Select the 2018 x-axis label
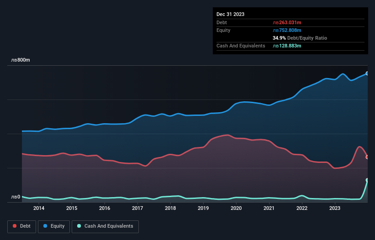 click(x=170, y=208)
